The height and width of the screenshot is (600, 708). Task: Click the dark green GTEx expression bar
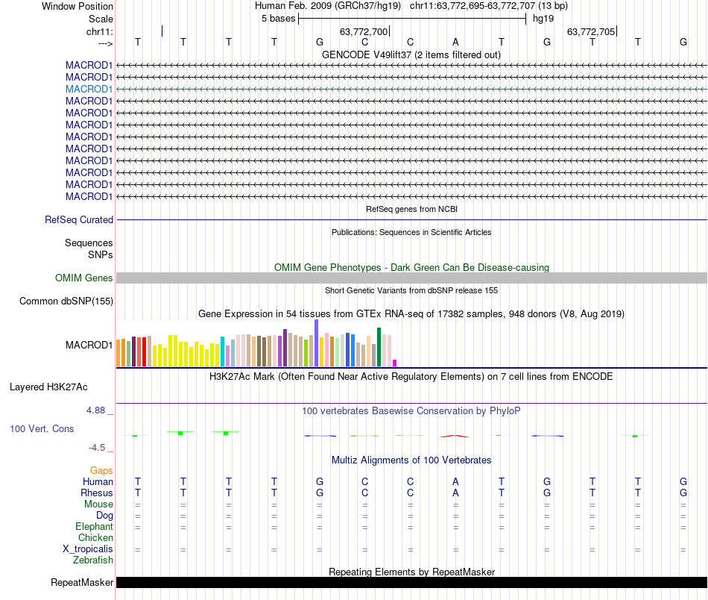tap(379, 347)
